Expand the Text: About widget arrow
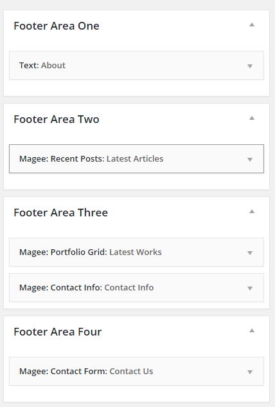The image size is (275, 407). (x=250, y=66)
